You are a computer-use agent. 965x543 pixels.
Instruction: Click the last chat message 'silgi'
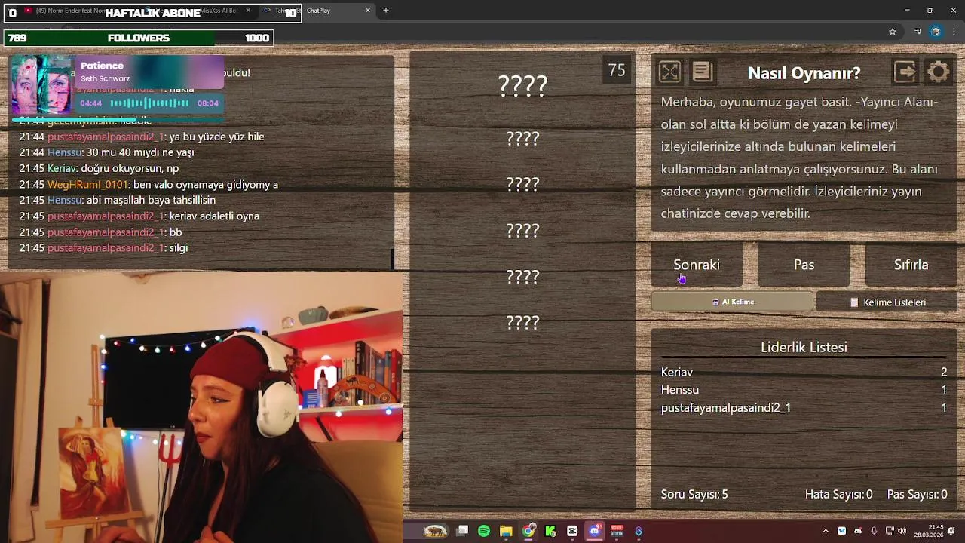point(178,248)
